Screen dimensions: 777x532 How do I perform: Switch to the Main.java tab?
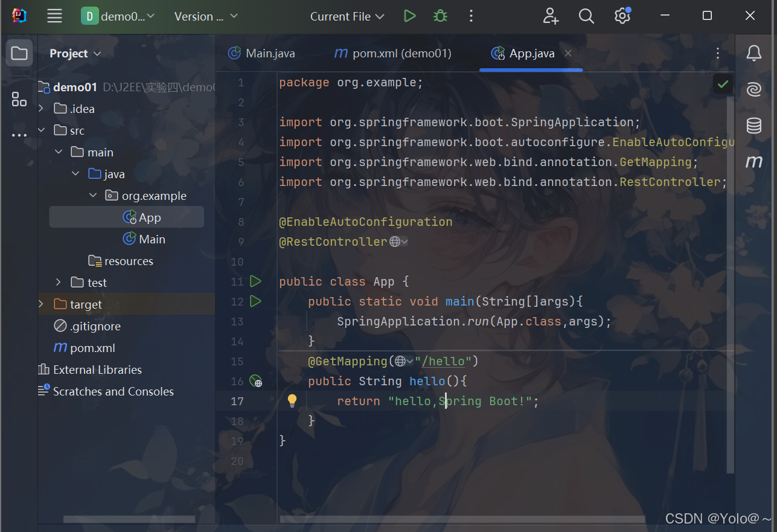click(x=261, y=53)
